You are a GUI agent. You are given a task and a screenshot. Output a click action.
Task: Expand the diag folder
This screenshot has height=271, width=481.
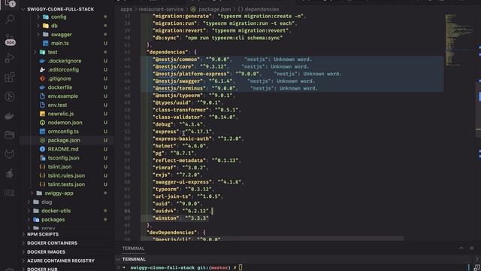pos(29,202)
